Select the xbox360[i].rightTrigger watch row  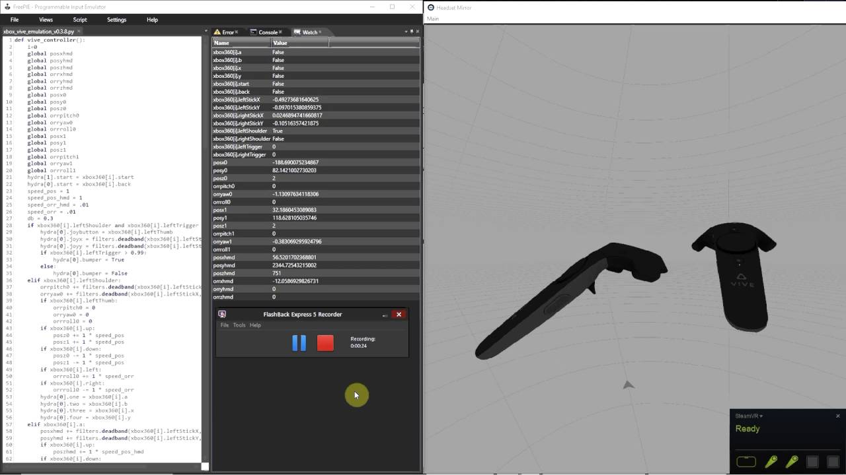click(316, 155)
